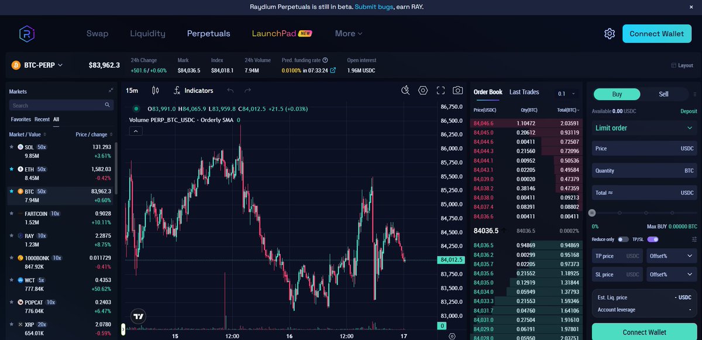Click the chart undo arrow
The width and height of the screenshot is (702, 340).
230,90
